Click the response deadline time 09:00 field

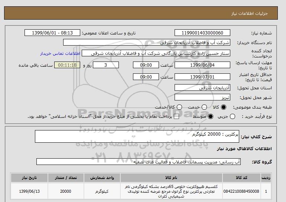click(146, 65)
